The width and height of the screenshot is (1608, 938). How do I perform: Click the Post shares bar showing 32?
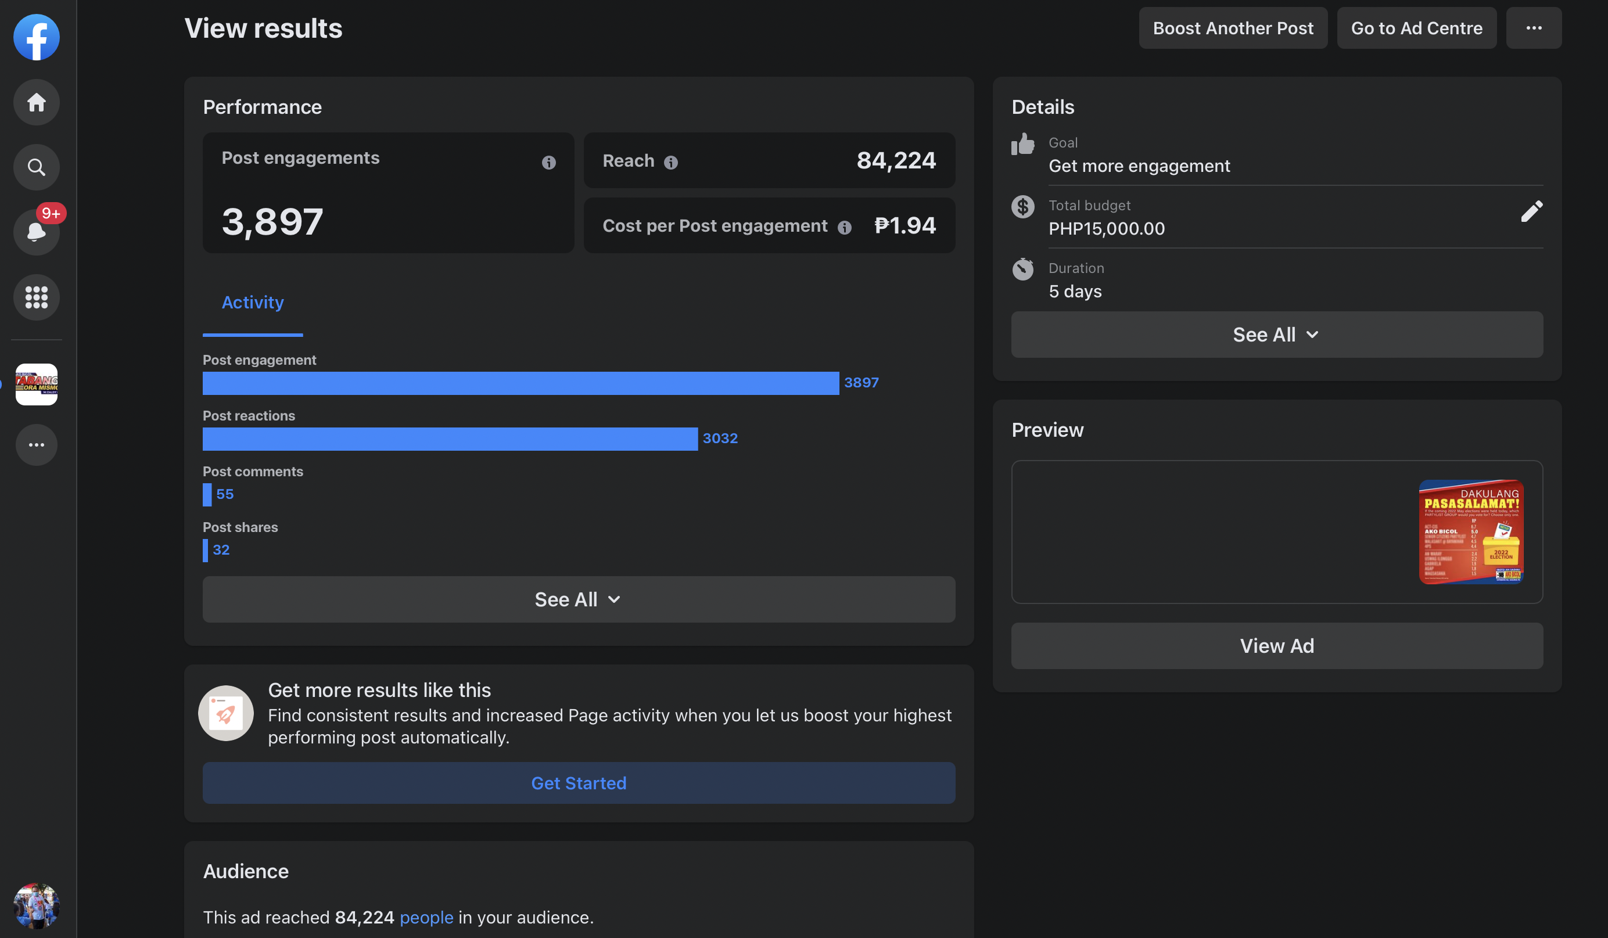pyautogui.click(x=206, y=551)
